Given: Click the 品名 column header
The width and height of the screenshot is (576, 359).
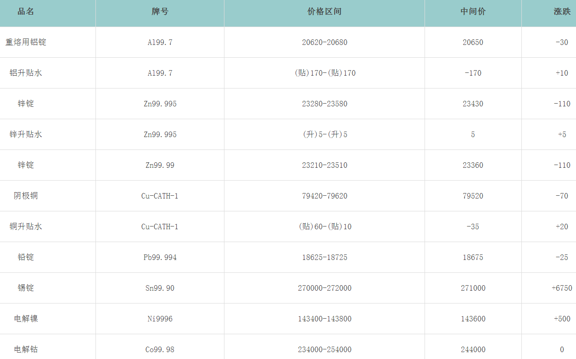Looking at the screenshot, I should (x=26, y=12).
